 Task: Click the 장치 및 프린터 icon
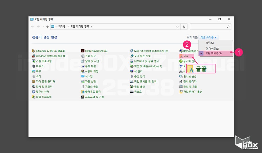tap(34, 87)
